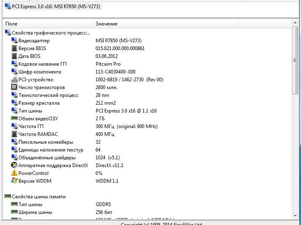Click the warning icon next to 'PowerControl'
Viewport: 301px width, 225px height.
[14, 173]
